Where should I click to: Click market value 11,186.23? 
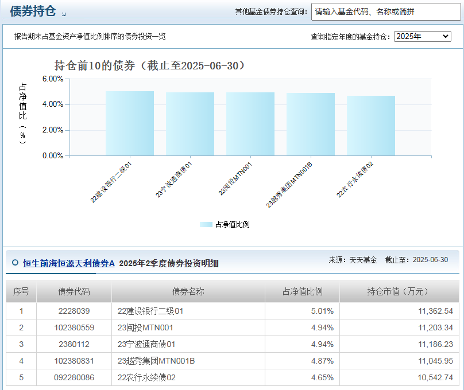(x=436, y=344)
